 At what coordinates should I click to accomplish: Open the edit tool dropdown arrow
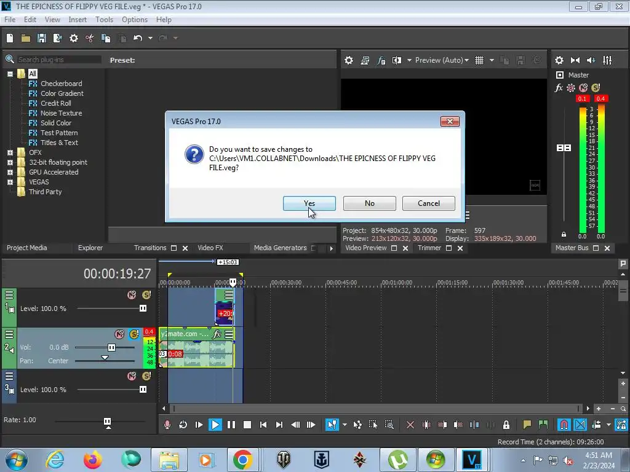tap(345, 425)
